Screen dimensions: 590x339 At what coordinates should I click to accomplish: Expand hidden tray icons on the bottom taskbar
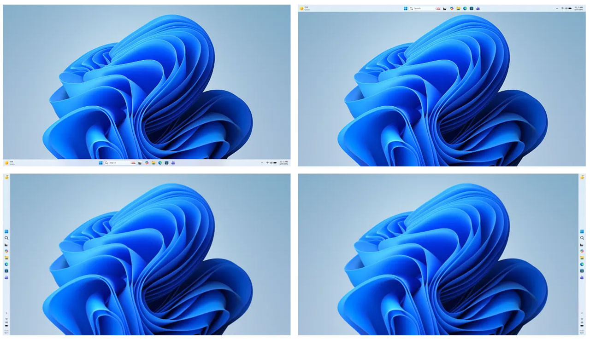pyautogui.click(x=262, y=163)
